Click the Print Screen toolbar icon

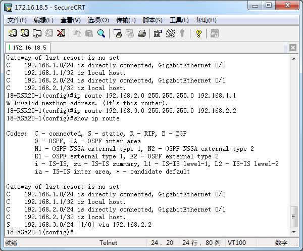coord(118,33)
